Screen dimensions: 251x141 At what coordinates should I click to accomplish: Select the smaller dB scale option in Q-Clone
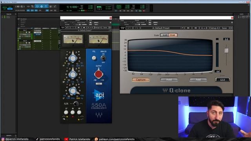[x=165, y=35]
